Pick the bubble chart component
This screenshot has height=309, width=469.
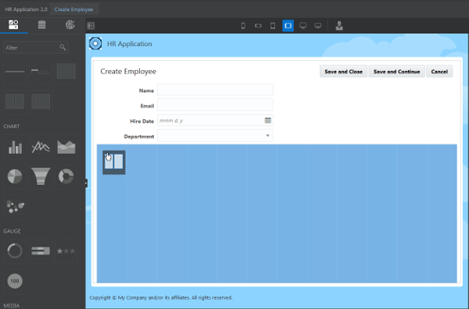point(15,206)
